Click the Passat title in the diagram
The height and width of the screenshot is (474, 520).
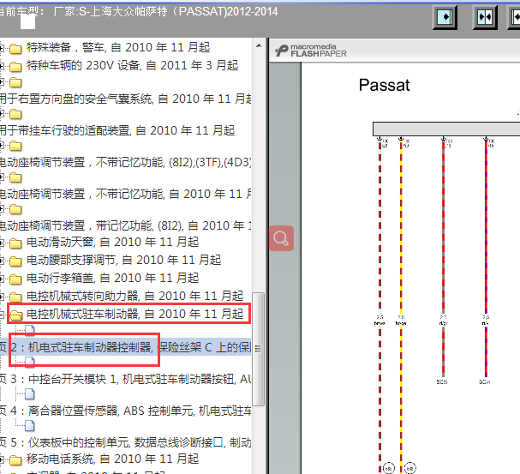click(385, 85)
